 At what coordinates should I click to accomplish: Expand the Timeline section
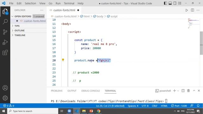click(29, 35)
